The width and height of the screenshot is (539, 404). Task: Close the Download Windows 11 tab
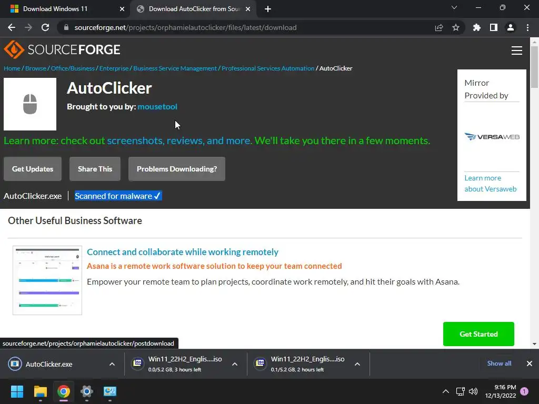point(122,9)
